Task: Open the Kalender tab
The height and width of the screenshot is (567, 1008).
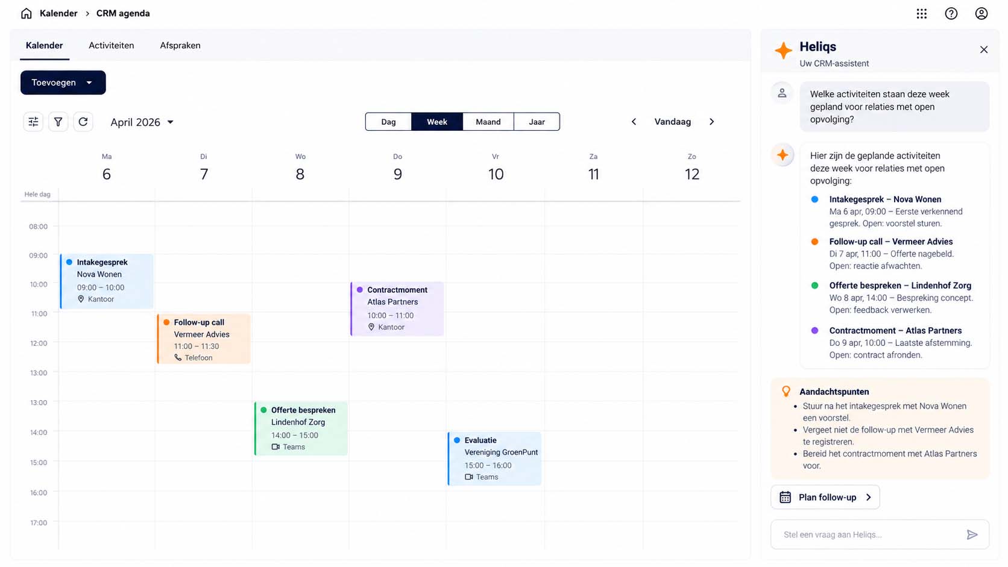Action: pos(45,45)
